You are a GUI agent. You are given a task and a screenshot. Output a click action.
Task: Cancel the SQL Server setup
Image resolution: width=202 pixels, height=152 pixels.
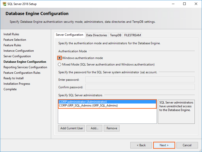[x=187, y=145]
